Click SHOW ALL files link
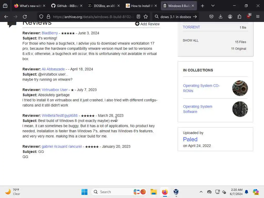The image size is (264, 198). (191, 40)
